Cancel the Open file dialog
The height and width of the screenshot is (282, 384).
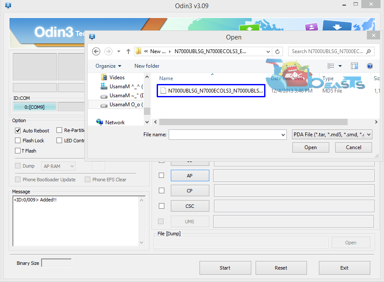[x=353, y=147]
